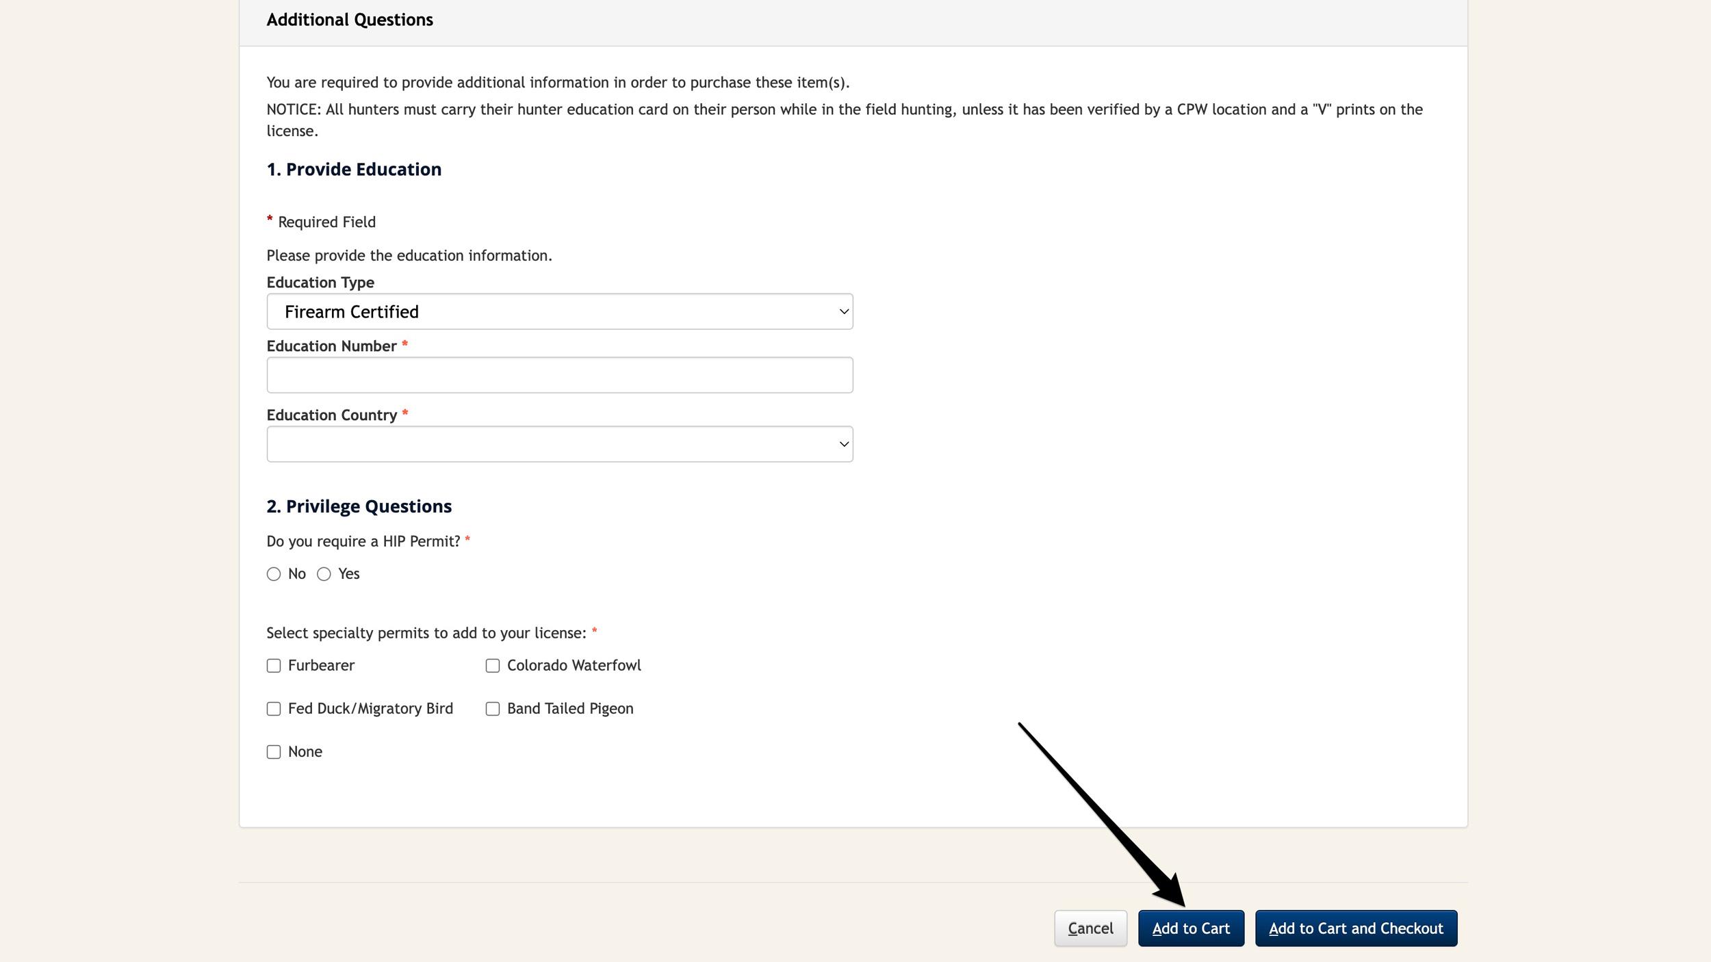Tick the None option for specialty permits
1711x962 pixels.
[x=274, y=751]
